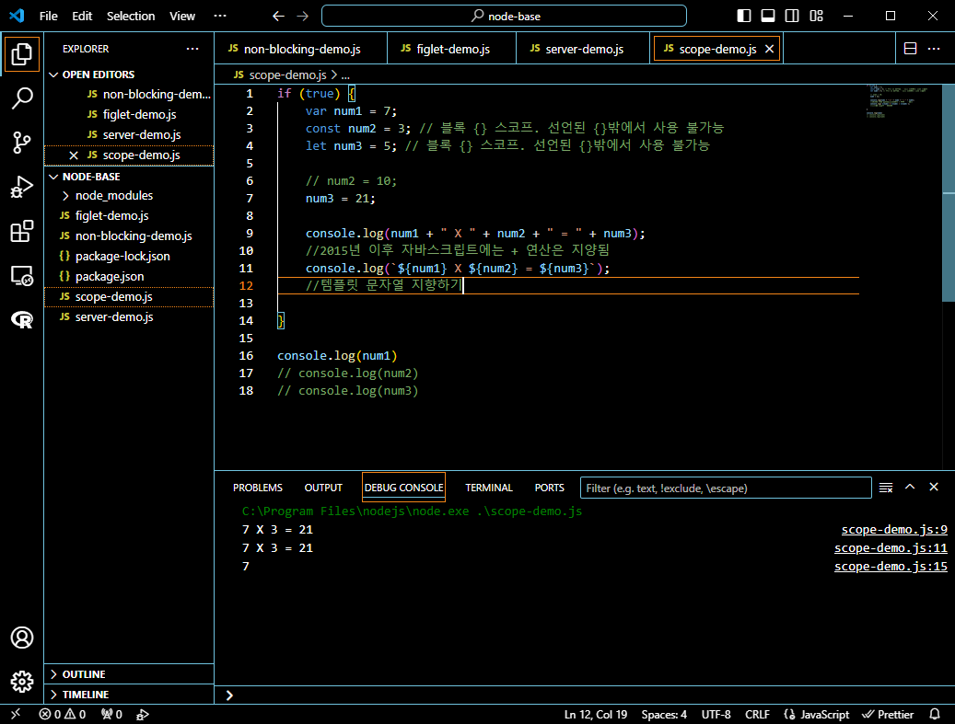Toggle the primary side bar layout
Screen dimensions: 955x724
[744, 16]
